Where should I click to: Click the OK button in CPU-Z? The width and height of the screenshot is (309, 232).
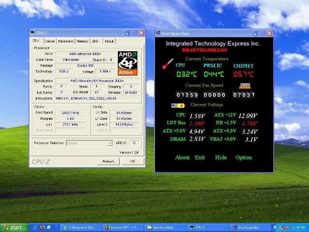click(x=133, y=161)
